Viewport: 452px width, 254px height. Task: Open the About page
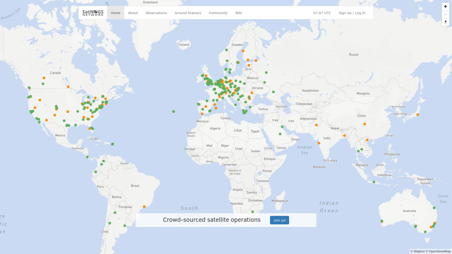133,12
